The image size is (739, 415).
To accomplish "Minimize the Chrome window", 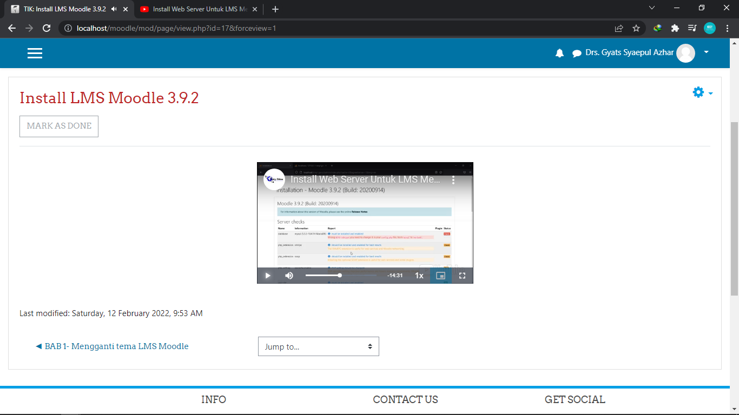I will pyautogui.click(x=677, y=8).
